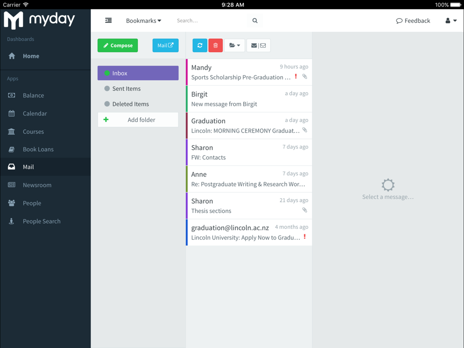The image size is (464, 348).
Task: Click the red delete trash icon
Action: click(215, 45)
